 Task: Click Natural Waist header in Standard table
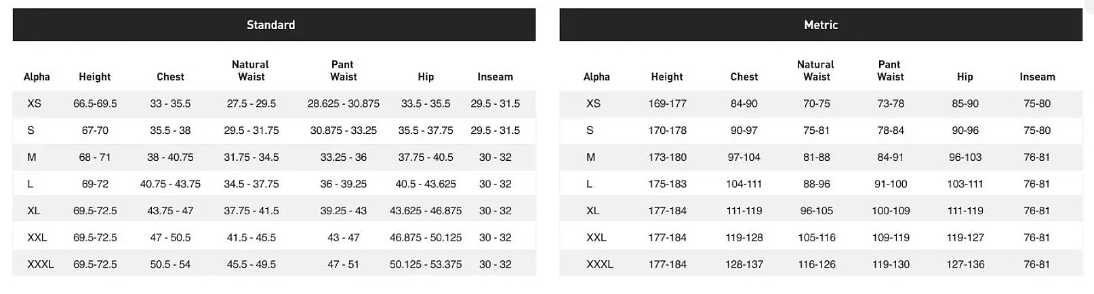click(x=251, y=71)
